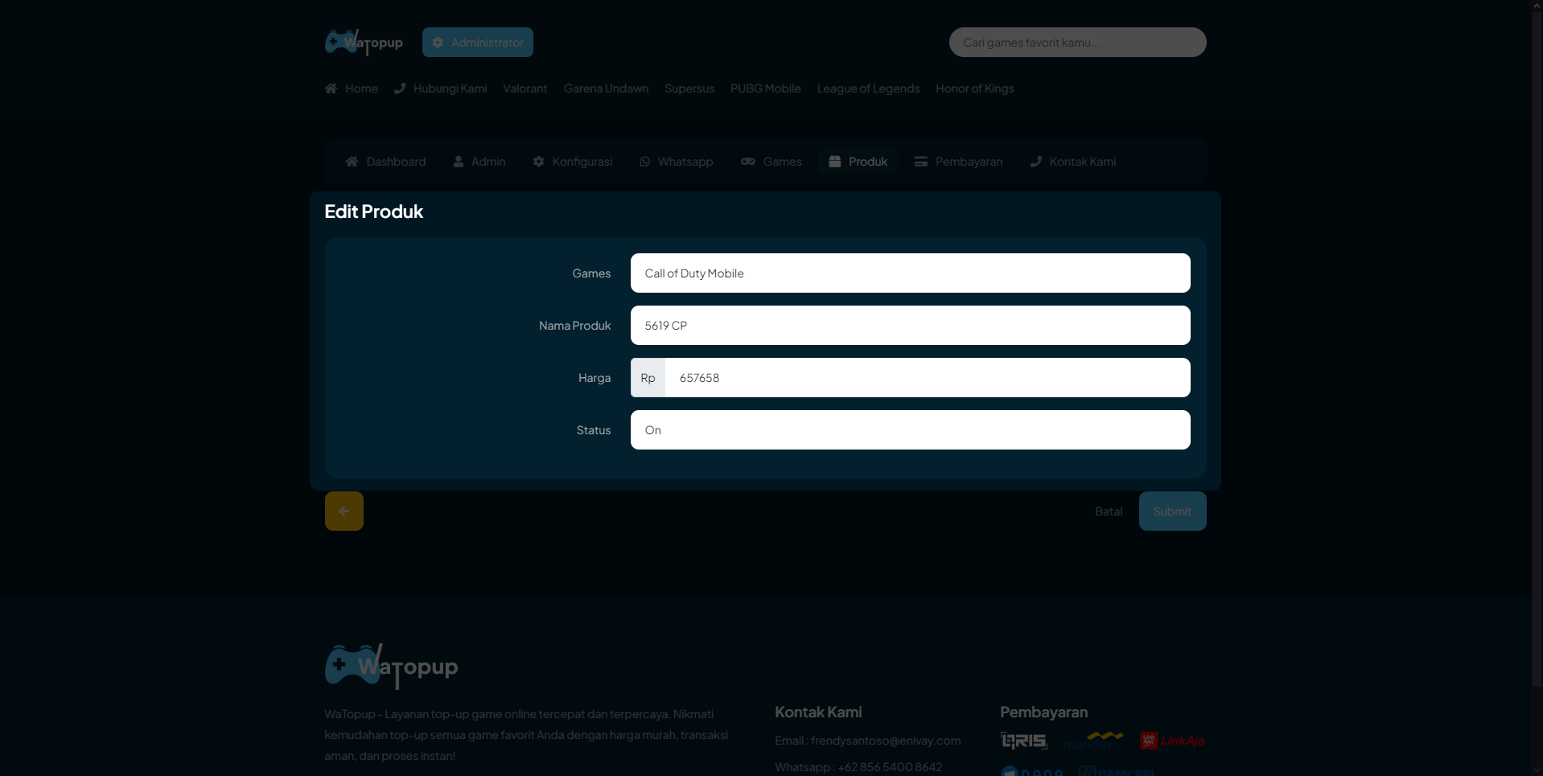The height and width of the screenshot is (776, 1543).
Task: Open the Games dropdown showing Call of Duty Mobile
Action: tap(911, 273)
